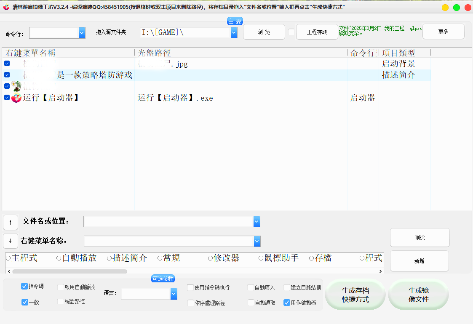Image resolution: width=473 pixels, height=324 pixels.
Task: Enable 使用指令碼执行 option
Action: pos(190,287)
